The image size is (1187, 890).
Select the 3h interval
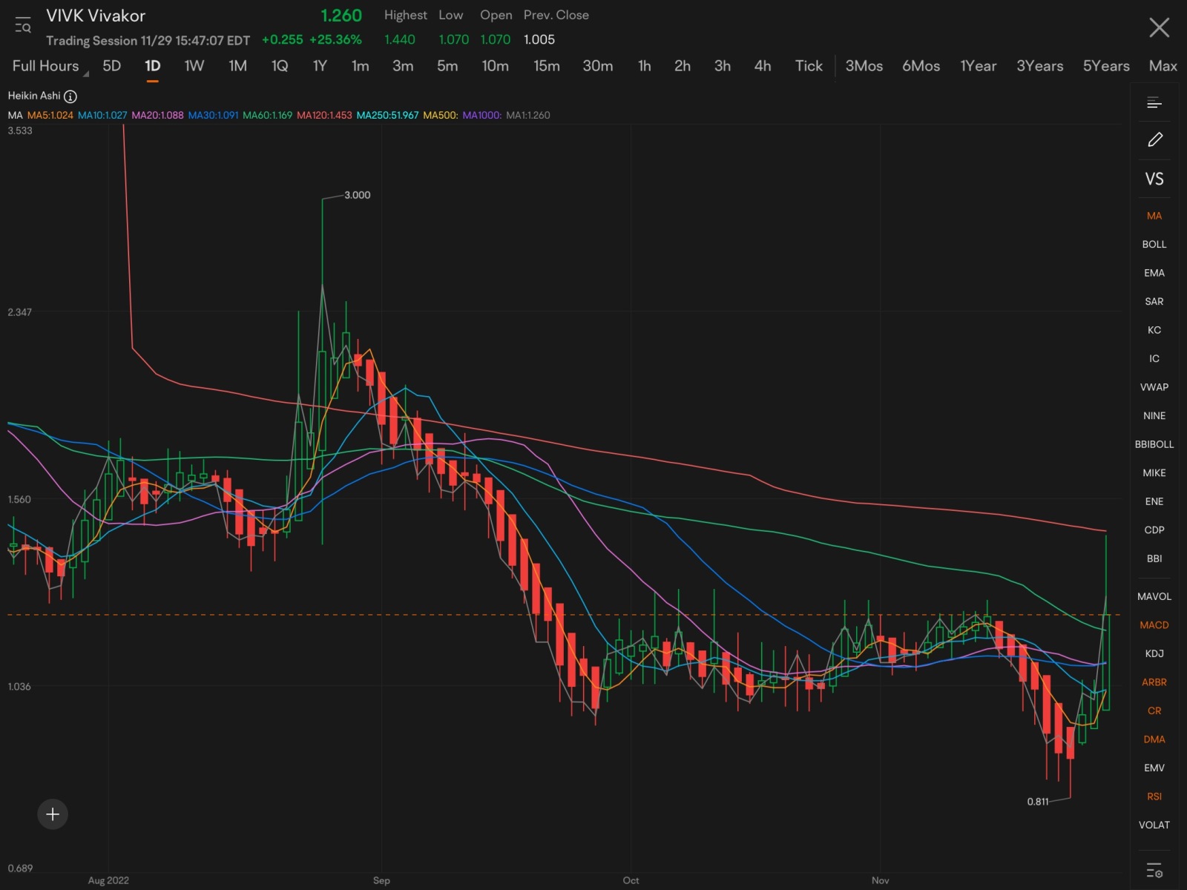[x=722, y=66]
